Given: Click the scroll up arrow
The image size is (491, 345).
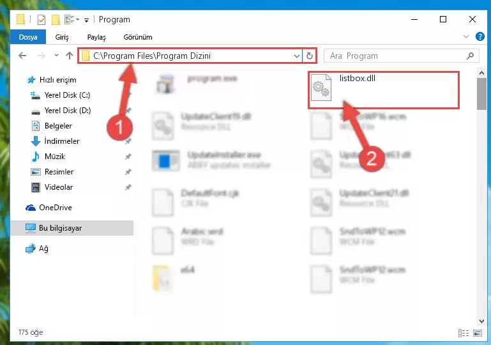Looking at the screenshot, I should tap(481, 73).
